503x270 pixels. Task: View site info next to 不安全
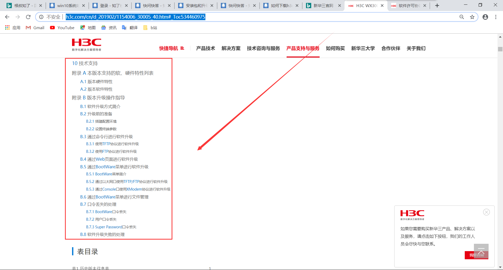pyautogui.click(x=41, y=17)
